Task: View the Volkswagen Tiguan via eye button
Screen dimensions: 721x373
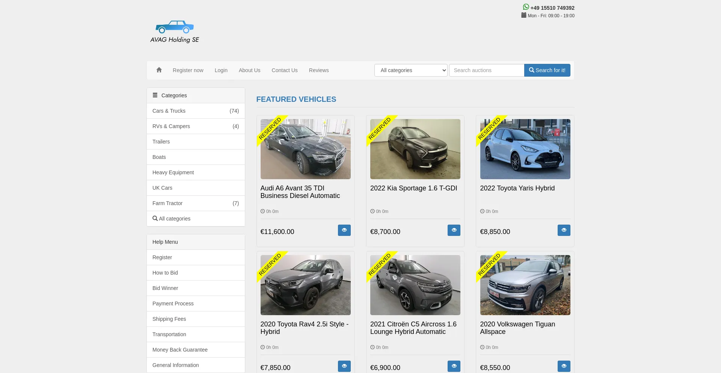Action: tap(564, 366)
